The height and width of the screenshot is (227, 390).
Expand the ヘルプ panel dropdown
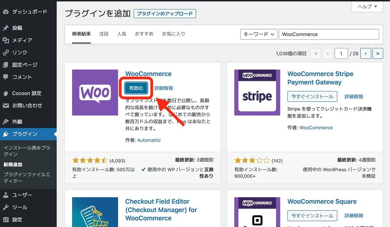tap(367, 7)
